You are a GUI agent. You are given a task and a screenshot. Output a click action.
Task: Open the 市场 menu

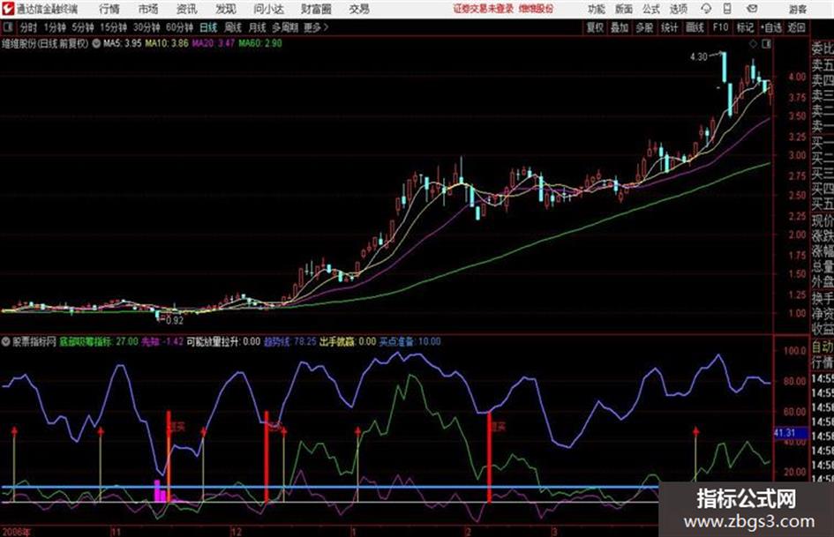click(x=148, y=9)
